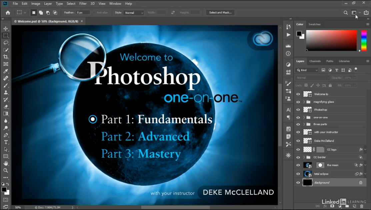Open the File menu
This screenshot has width=371, height=210.
[15, 4]
